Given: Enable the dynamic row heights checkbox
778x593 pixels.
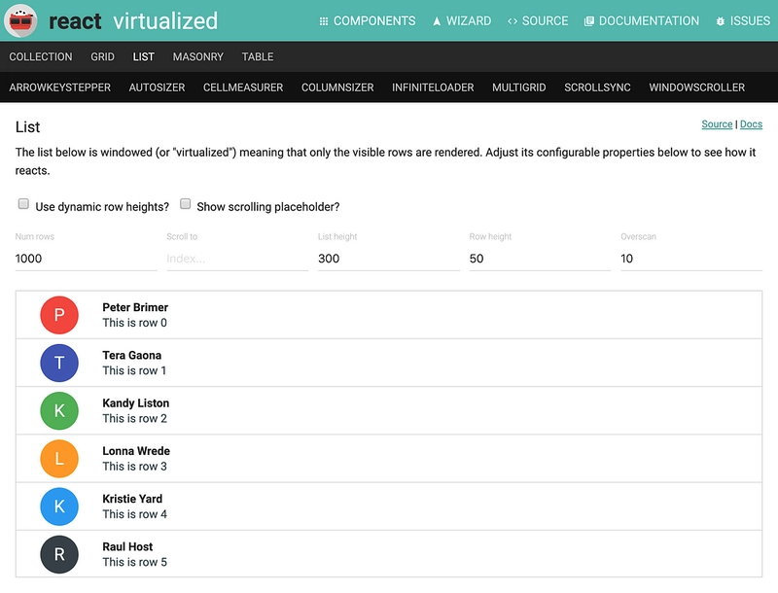Looking at the screenshot, I should tap(22, 205).
